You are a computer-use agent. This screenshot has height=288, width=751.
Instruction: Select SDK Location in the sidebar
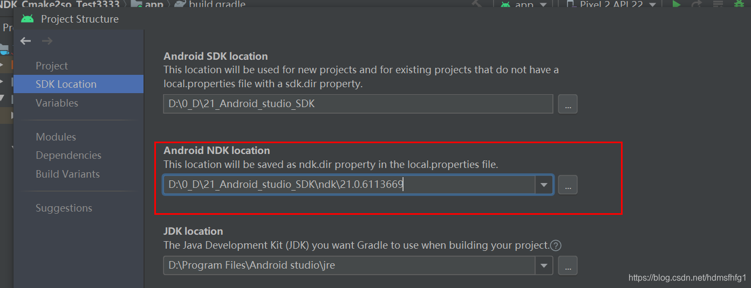(x=79, y=84)
